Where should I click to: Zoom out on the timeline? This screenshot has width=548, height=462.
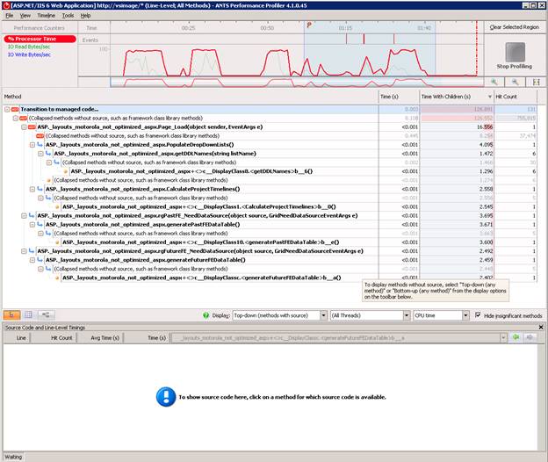(515, 82)
